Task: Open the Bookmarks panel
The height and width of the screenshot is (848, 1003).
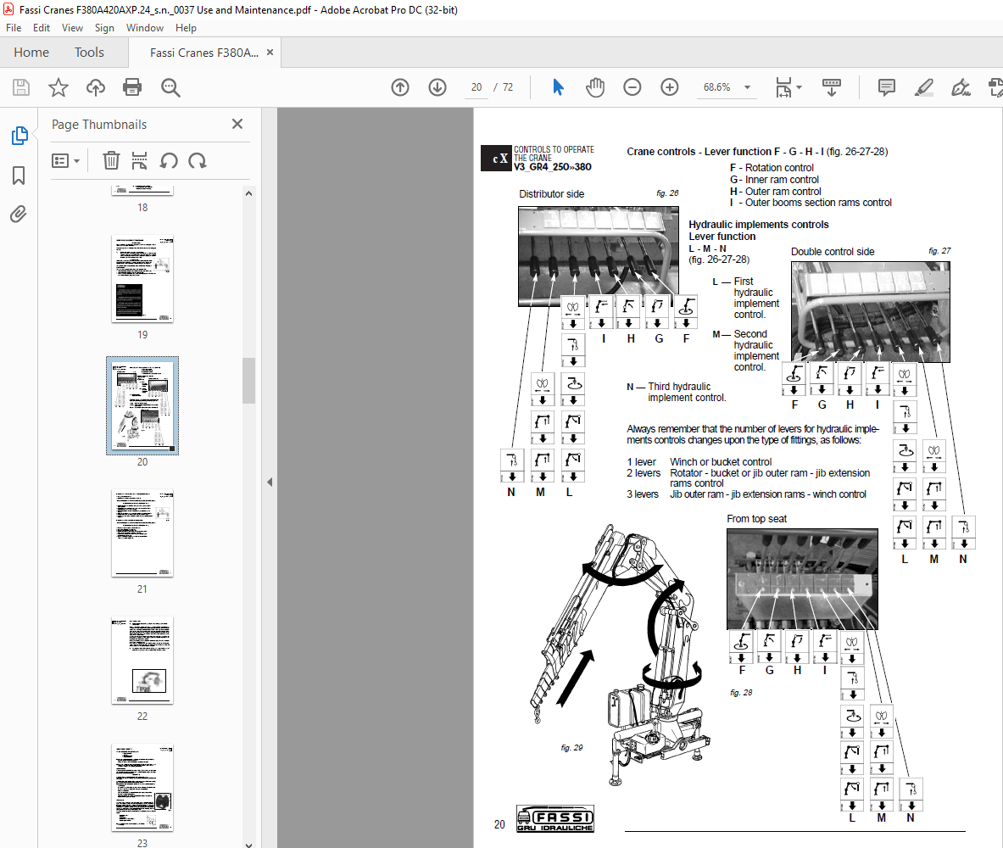Action: [x=19, y=176]
